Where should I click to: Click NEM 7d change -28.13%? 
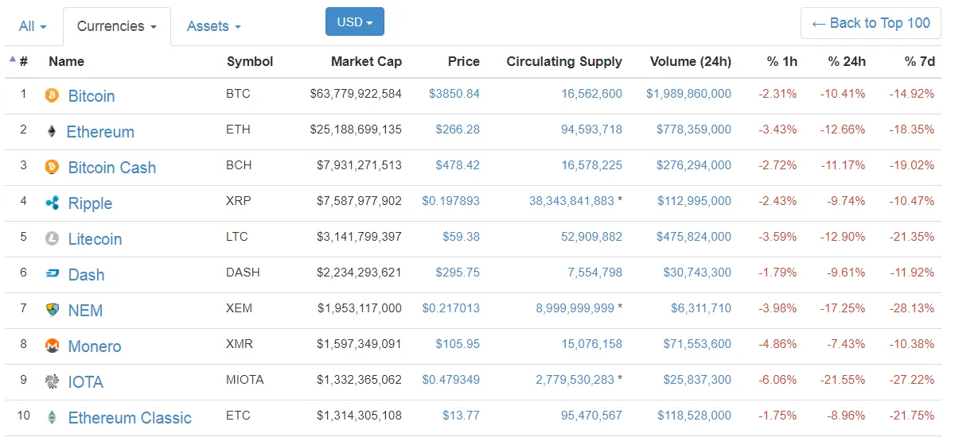pyautogui.click(x=912, y=308)
